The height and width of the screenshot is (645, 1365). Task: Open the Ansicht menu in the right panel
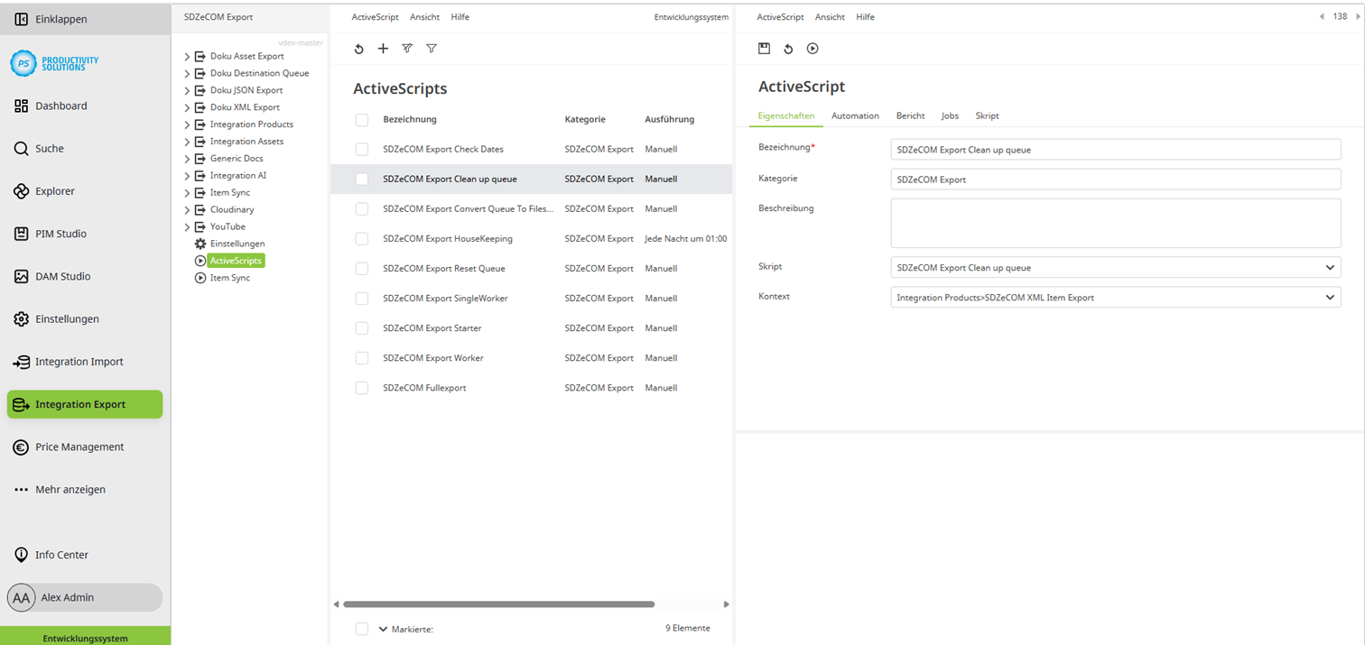830,16
